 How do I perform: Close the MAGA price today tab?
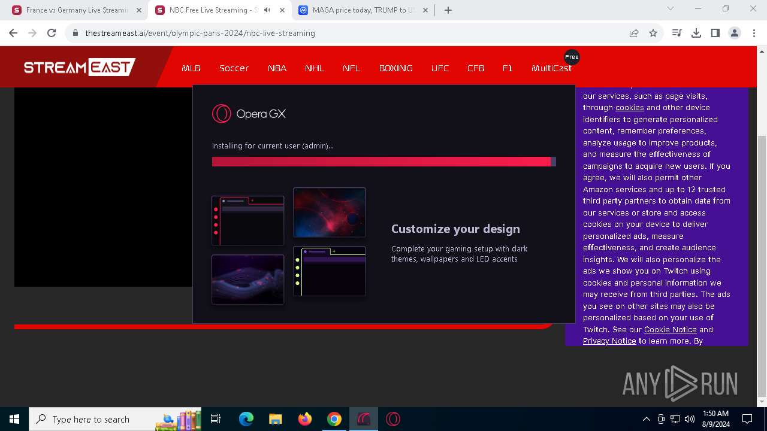425,10
